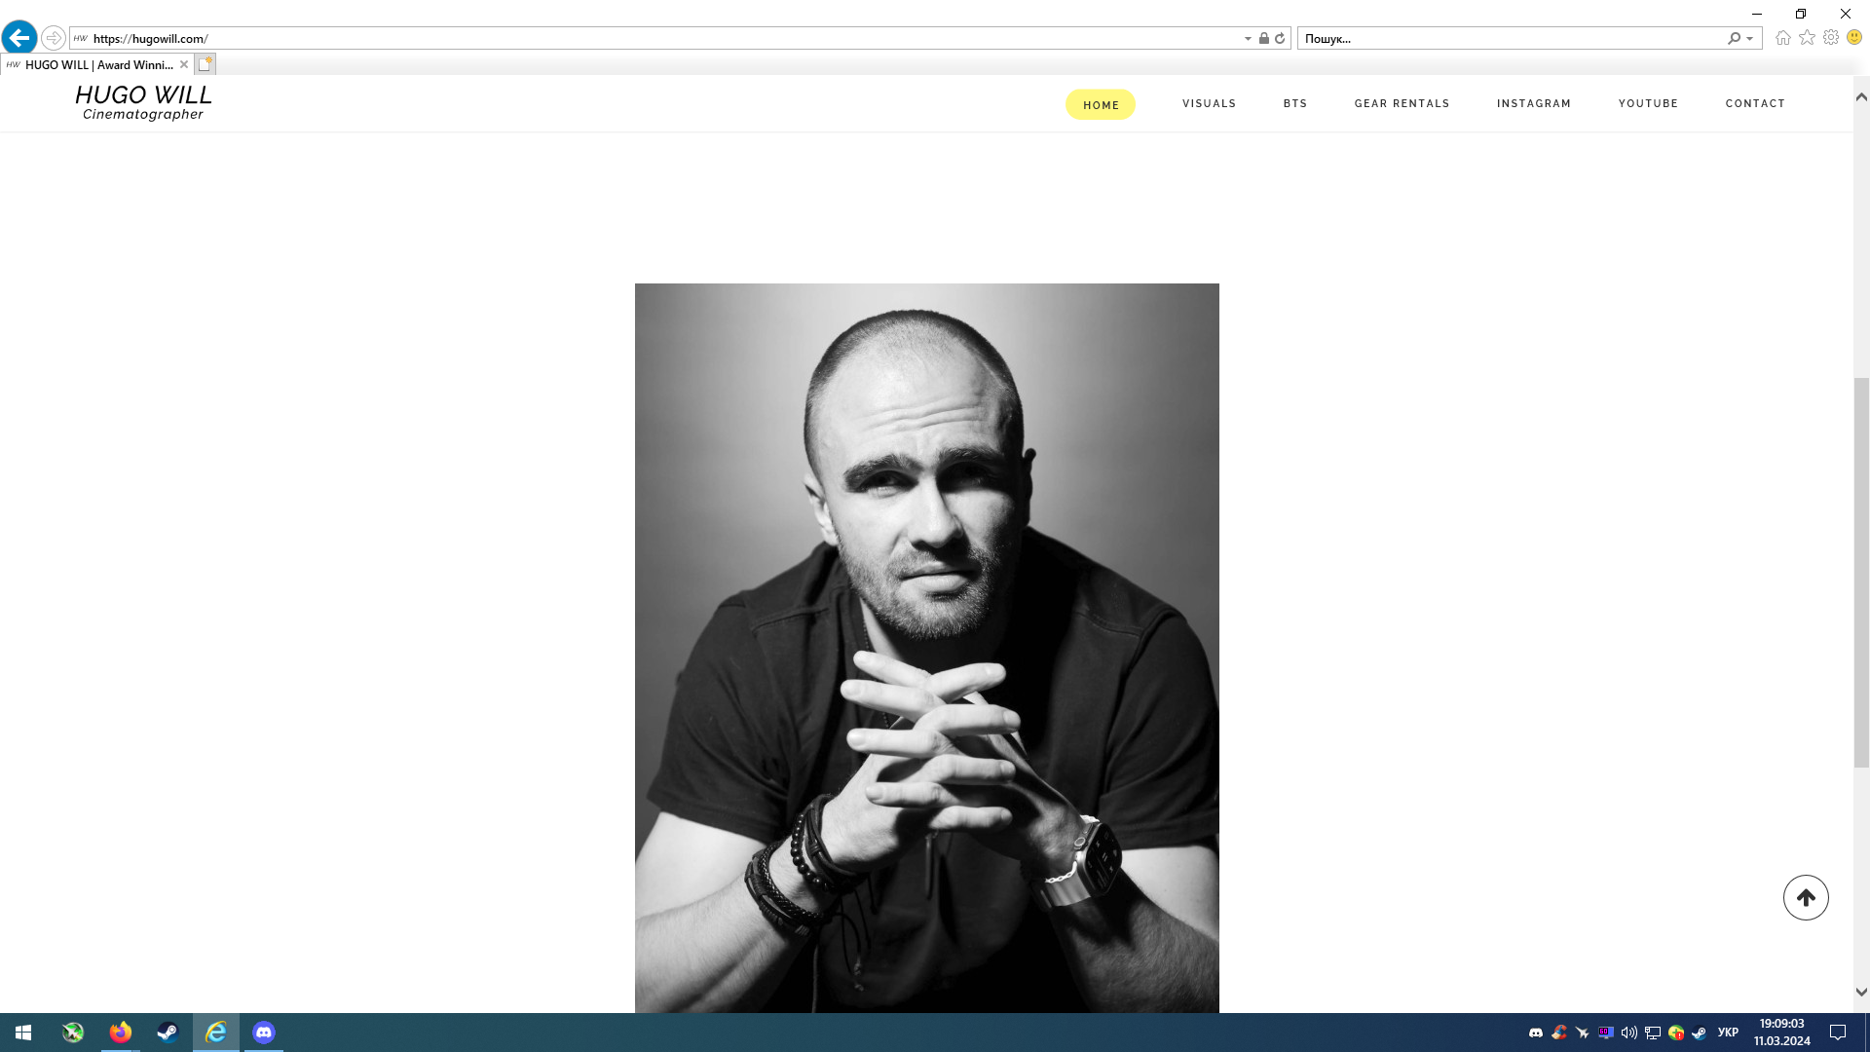Open the notification center icon
1870x1052 pixels.
click(1838, 1033)
